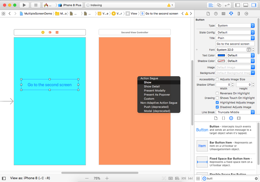This screenshot has width=260, height=182.
Task: Open the File inspector tab
Action: (x=208, y=14)
